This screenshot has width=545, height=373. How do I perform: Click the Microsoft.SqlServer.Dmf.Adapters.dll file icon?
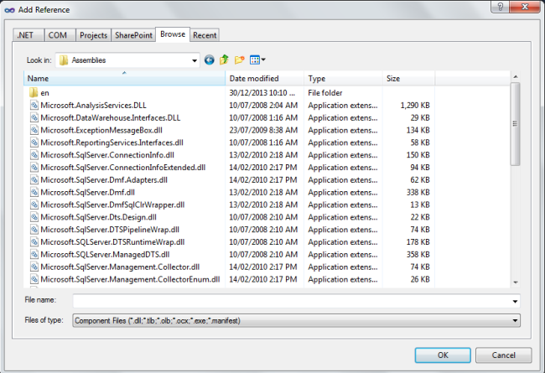[x=34, y=179]
